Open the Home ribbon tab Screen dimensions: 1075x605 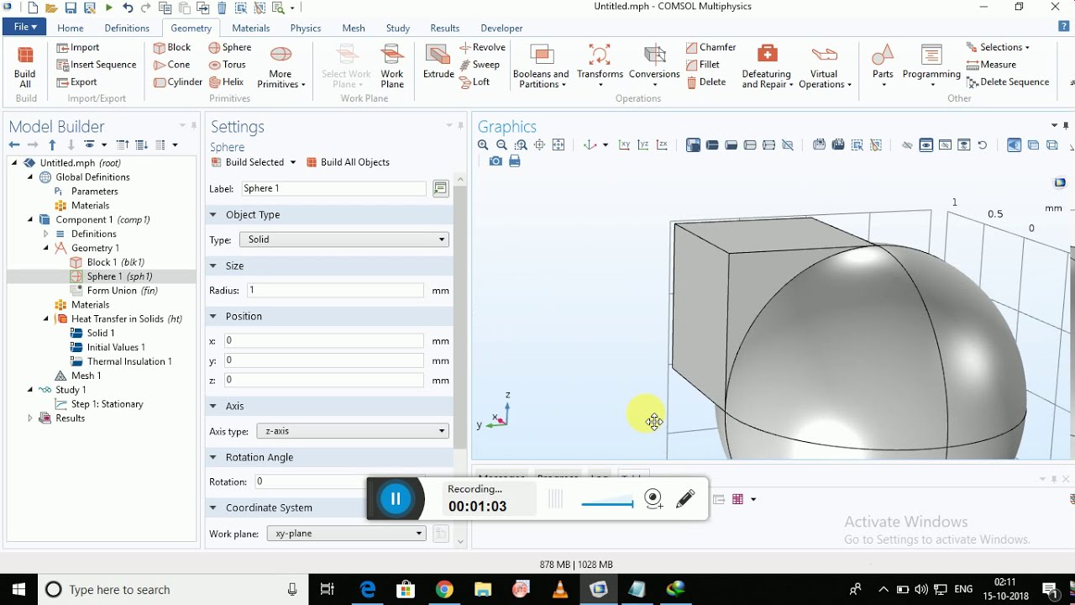coord(71,28)
